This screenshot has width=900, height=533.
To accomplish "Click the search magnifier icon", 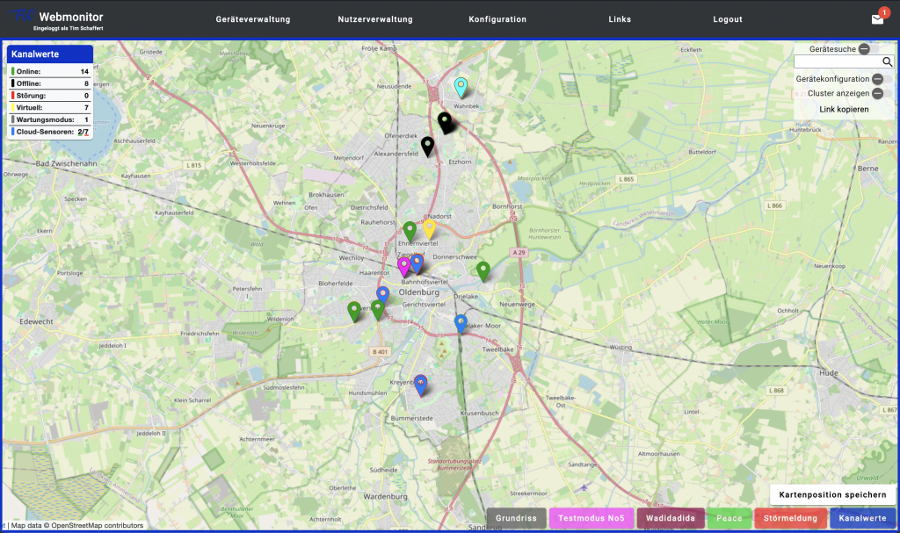I will [x=887, y=62].
